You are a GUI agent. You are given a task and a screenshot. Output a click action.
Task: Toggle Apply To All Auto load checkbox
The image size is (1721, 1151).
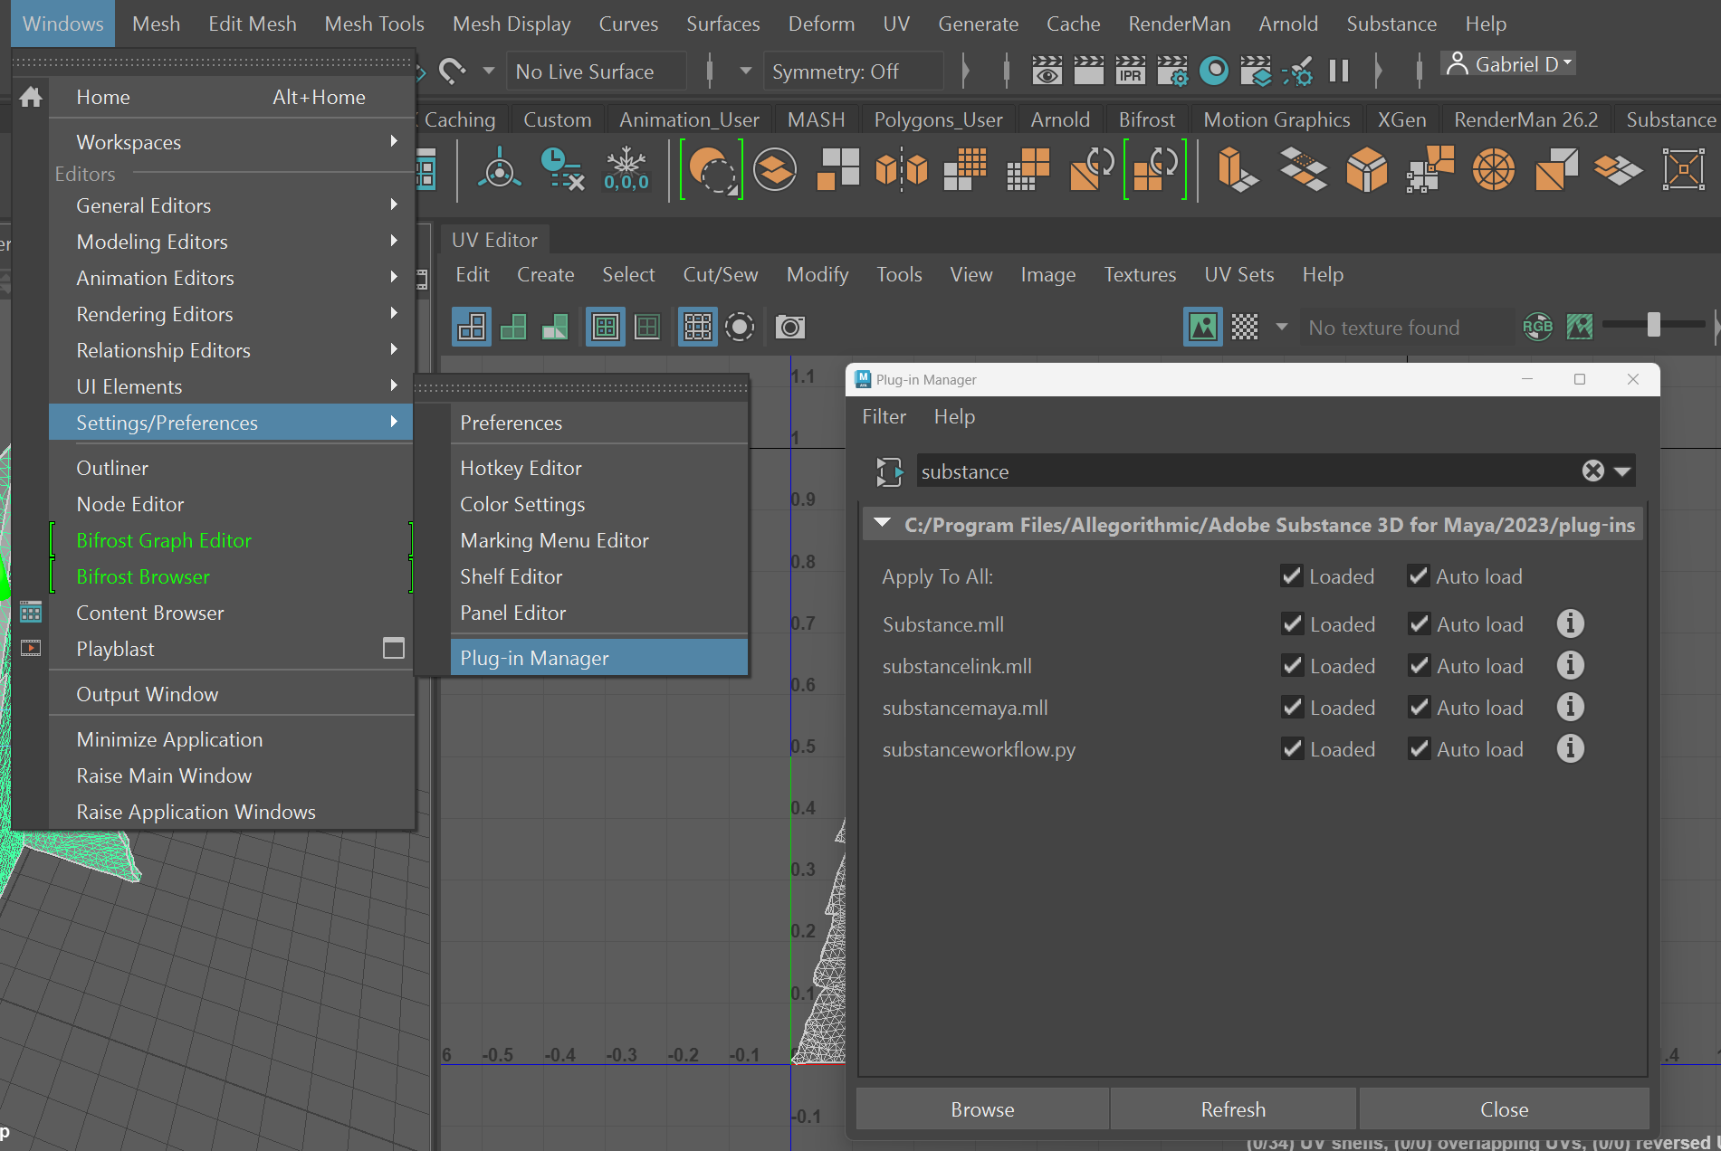pyautogui.click(x=1418, y=575)
